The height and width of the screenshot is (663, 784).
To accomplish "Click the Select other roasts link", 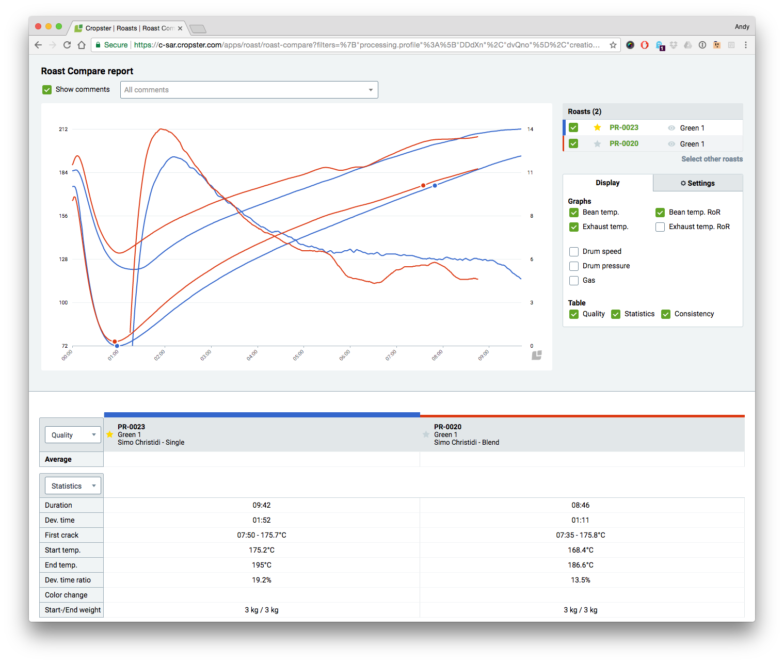I will point(712,159).
